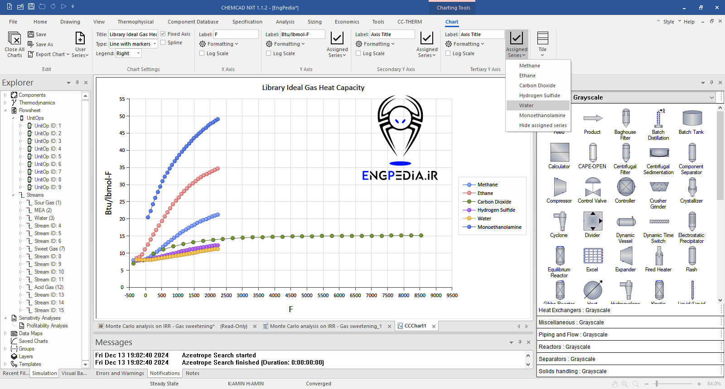Click the Save As chart icon
Viewport: 725px width, 389px height.
[x=31, y=44]
